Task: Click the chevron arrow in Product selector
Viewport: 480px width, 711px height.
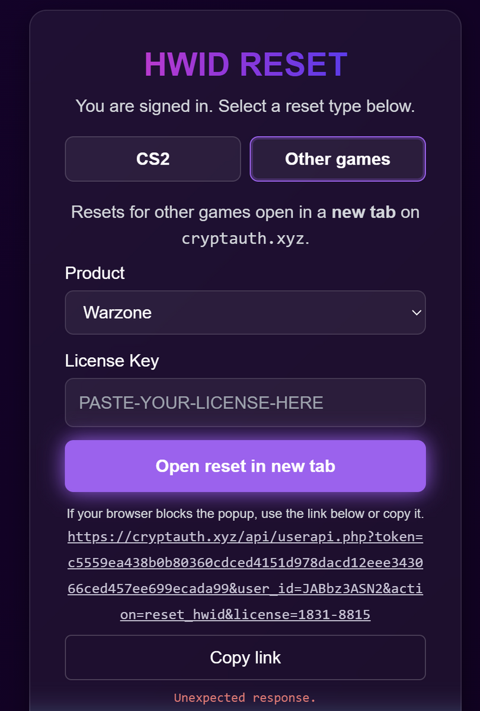Action: tap(417, 312)
